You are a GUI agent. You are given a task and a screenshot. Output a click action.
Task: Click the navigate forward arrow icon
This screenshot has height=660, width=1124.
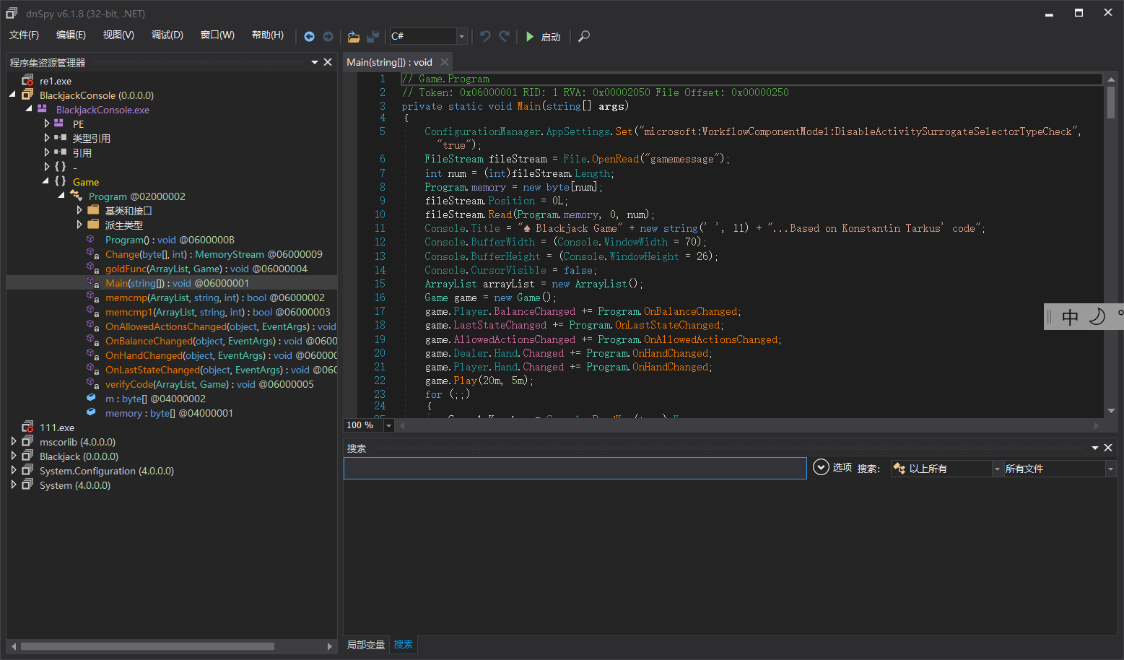point(328,36)
